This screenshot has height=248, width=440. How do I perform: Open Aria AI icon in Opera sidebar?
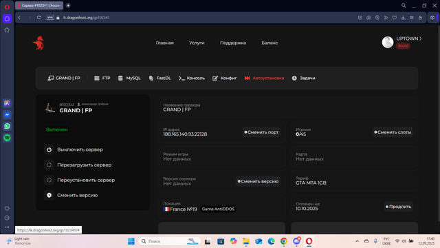pos(7,103)
